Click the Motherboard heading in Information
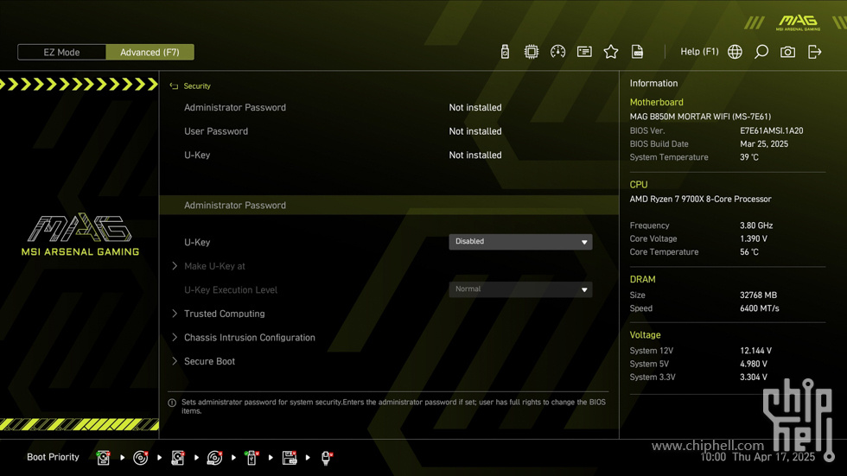 [656, 102]
